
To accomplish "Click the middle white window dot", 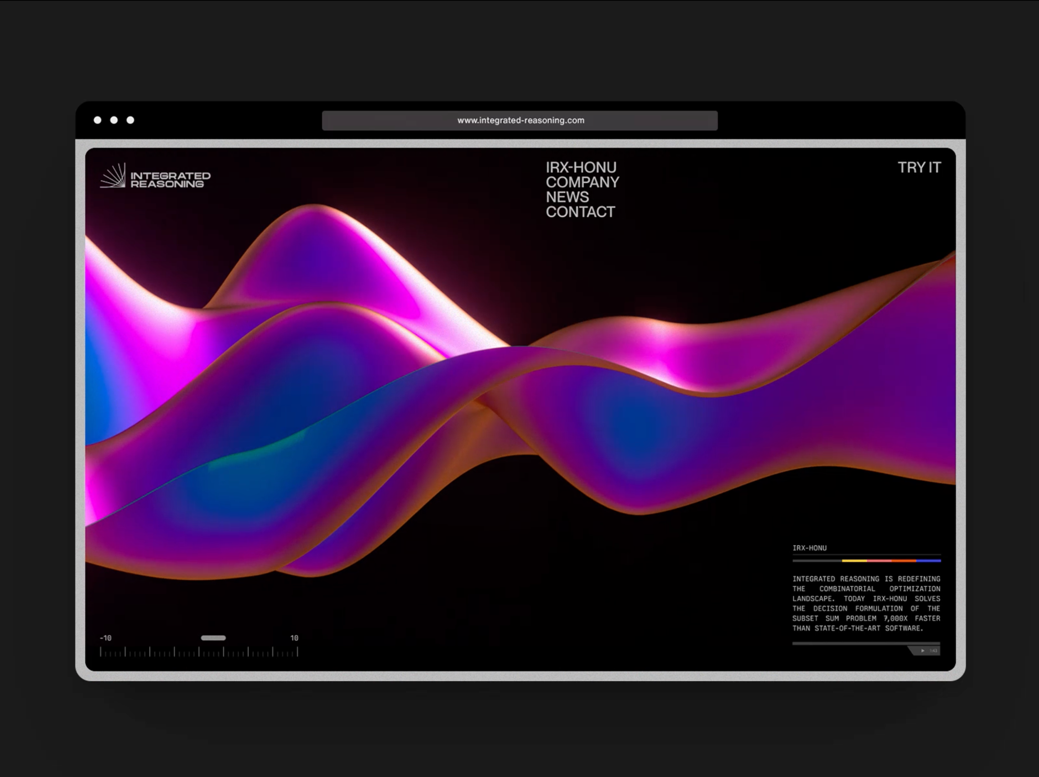I will 114,120.
